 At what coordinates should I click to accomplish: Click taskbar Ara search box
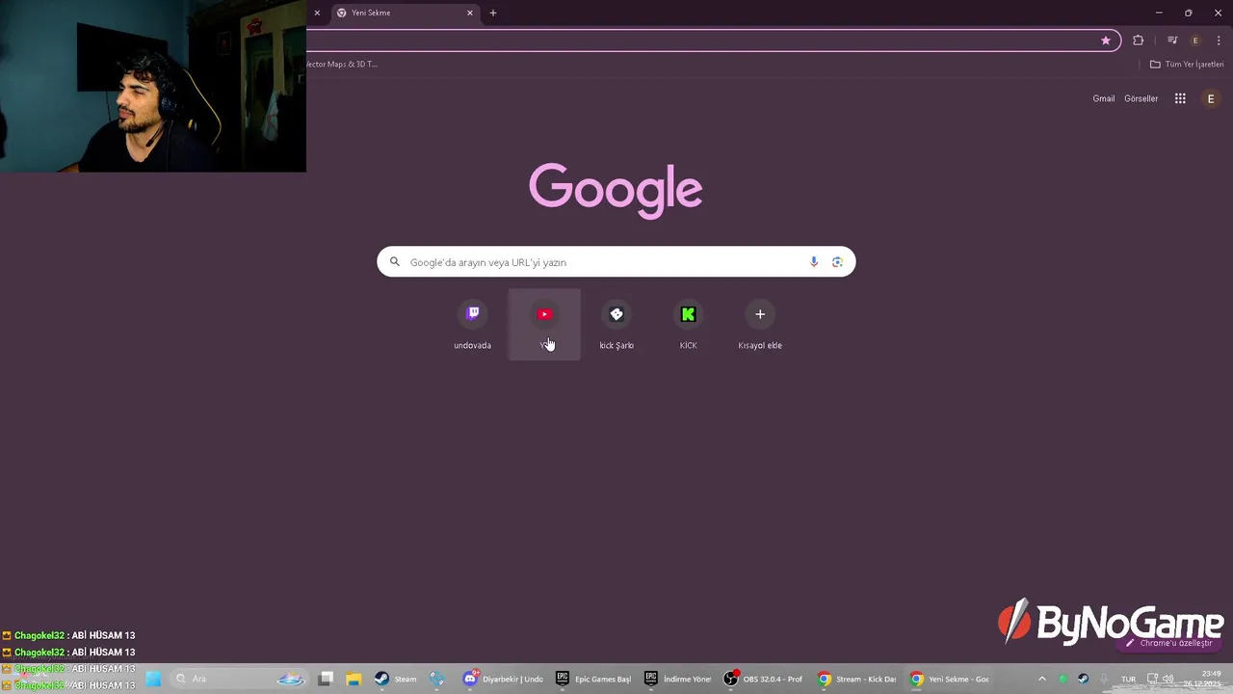[x=238, y=679]
